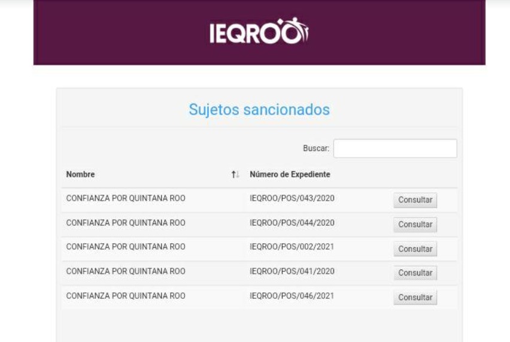Screen dimensions: 510x342
Task: Select the expediente text IEQROO/POS/002/2021
Action: pyautogui.click(x=292, y=247)
